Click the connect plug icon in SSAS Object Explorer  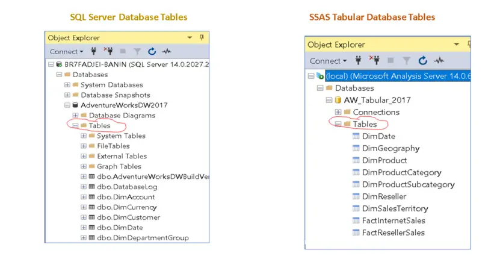[x=359, y=60]
